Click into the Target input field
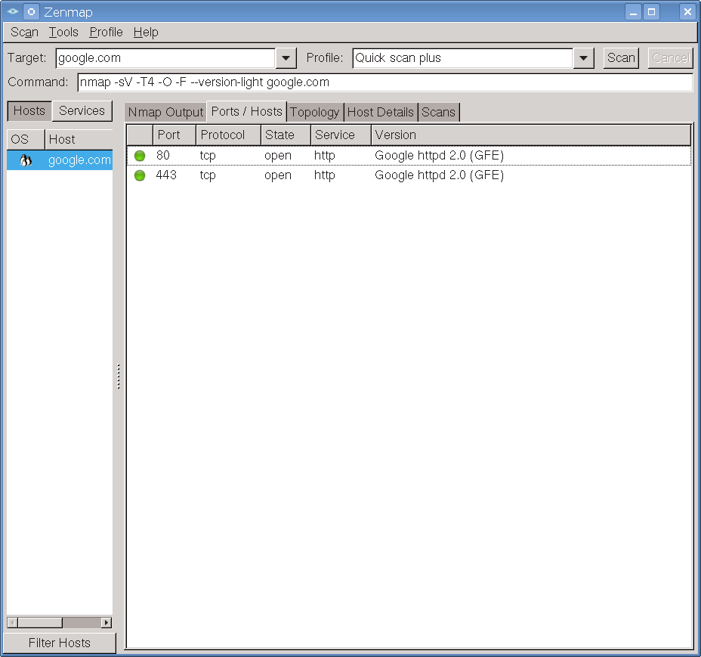701x657 pixels. [165, 58]
